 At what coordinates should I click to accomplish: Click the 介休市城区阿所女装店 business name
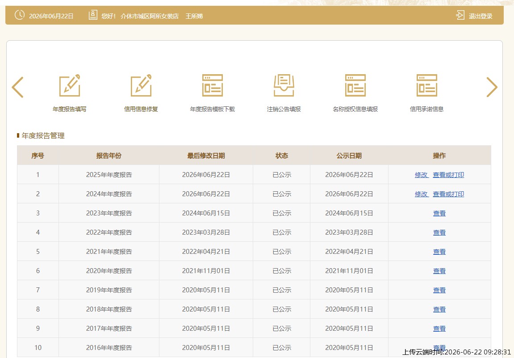coord(150,16)
